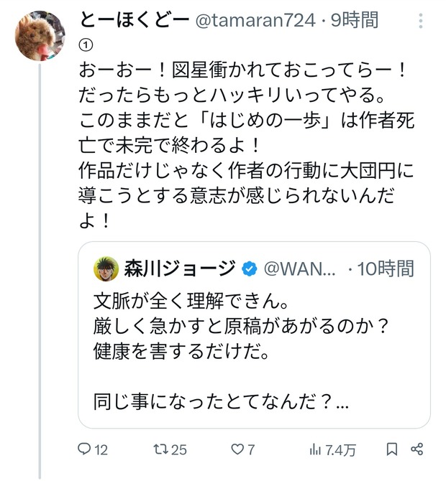Open the とーほくどー display name profile
The width and height of the screenshot is (446, 481).
(134, 20)
